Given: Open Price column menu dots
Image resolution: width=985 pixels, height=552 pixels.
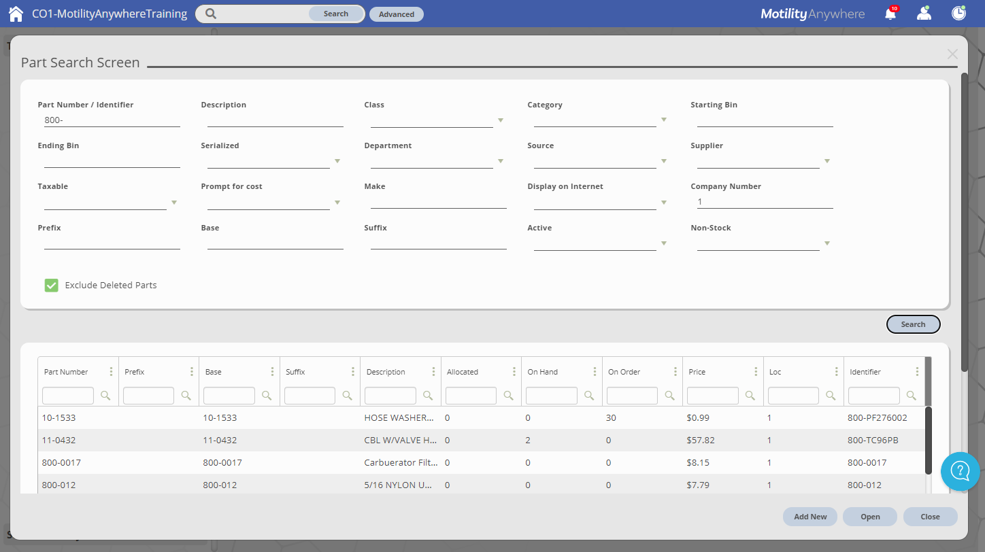Looking at the screenshot, I should pyautogui.click(x=756, y=372).
